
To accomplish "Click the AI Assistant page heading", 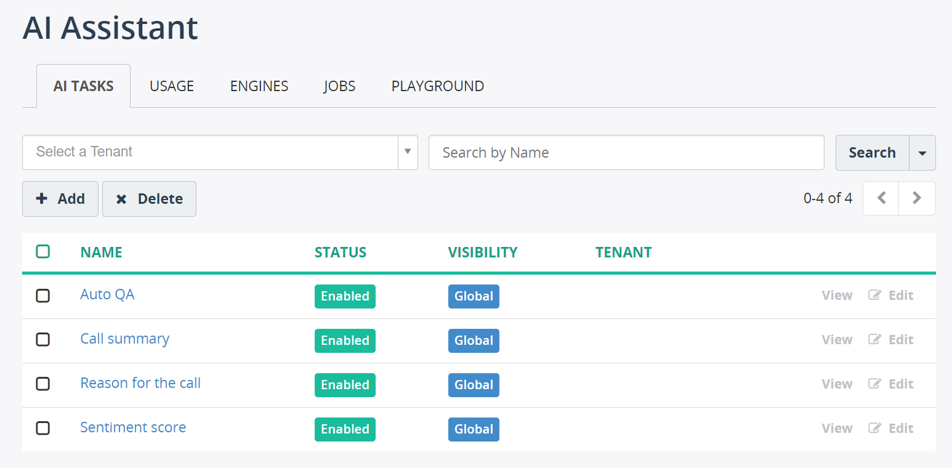I will (110, 28).
